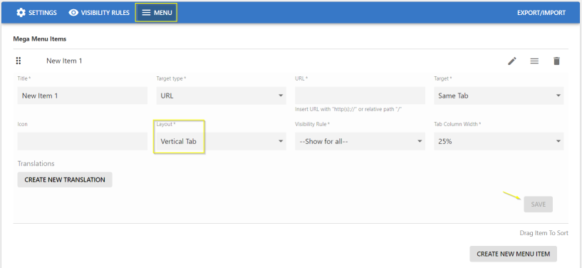Click the Title input field
This screenshot has height=268, width=582.
[83, 96]
